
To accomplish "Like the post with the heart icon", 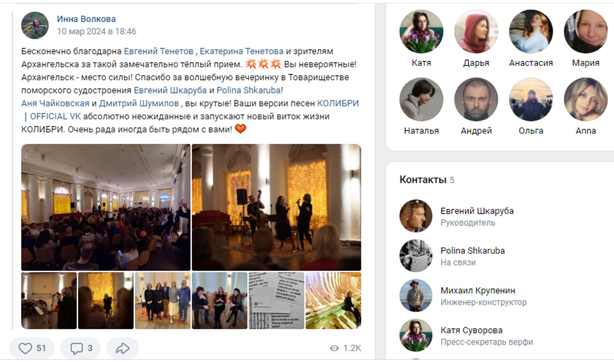I will coord(32,348).
